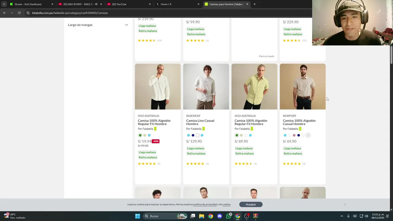Accept cookies with the Aceptar button
Image resolution: width=393 pixels, height=221 pixels.
pos(251,204)
